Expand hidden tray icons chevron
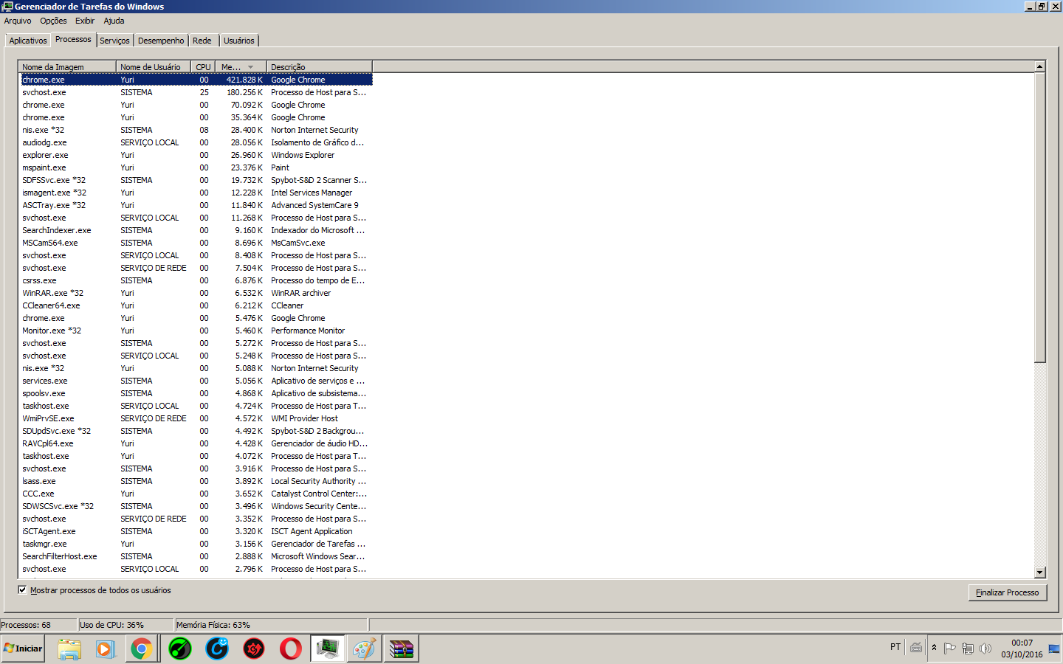 (x=934, y=648)
